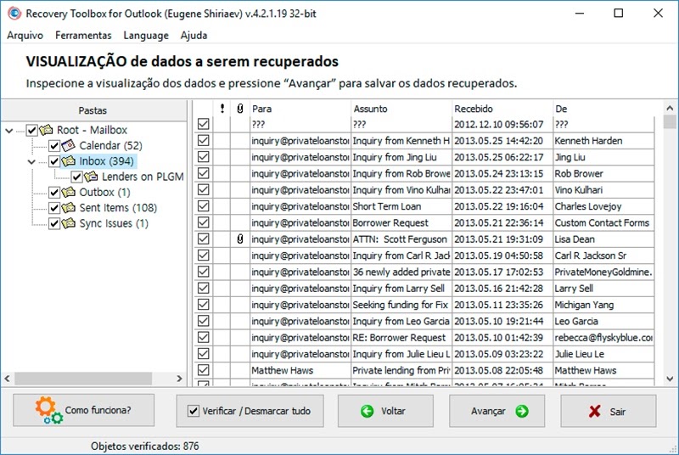Click the paperclip icon on ATTN: Scott Ferguson row
679x455 pixels.
pos(240,239)
